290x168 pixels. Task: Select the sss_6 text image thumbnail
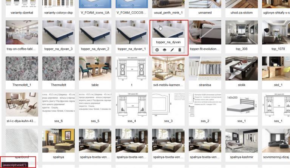point(59,105)
